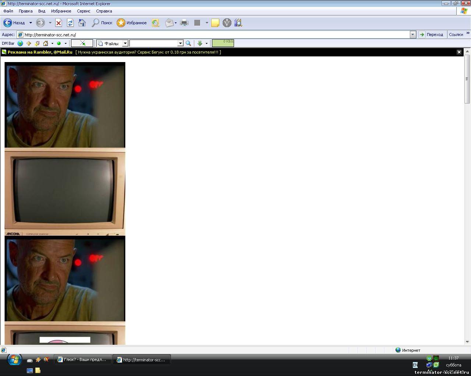Open the Файлы type dropdown
The width and height of the screenshot is (471, 376).
click(x=112, y=43)
